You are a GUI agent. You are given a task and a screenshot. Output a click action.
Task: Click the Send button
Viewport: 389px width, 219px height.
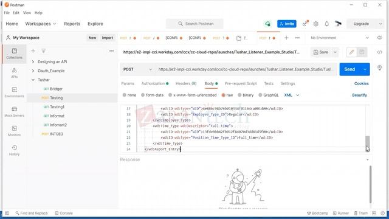350,69
